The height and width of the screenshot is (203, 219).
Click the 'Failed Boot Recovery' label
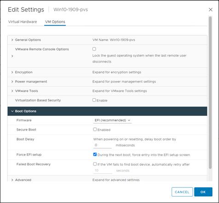[34, 164]
